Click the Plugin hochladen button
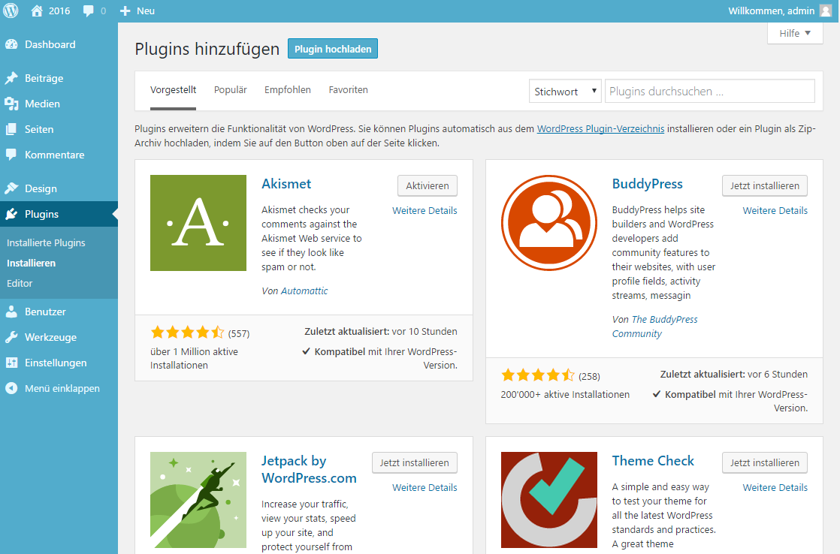This screenshot has height=554, width=840. pyautogui.click(x=333, y=49)
